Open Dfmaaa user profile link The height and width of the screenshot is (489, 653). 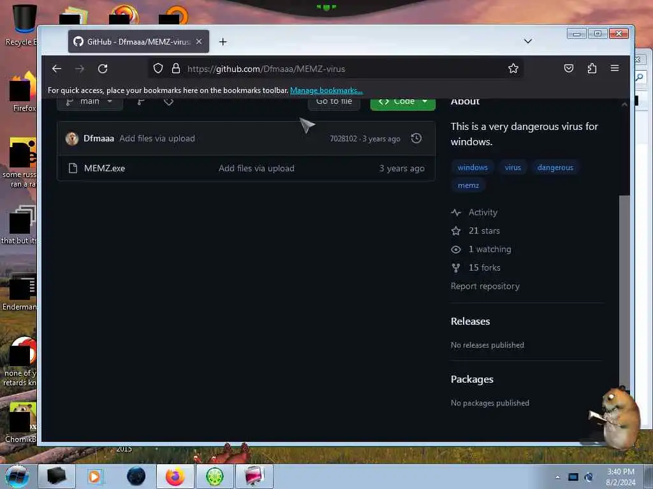99,138
